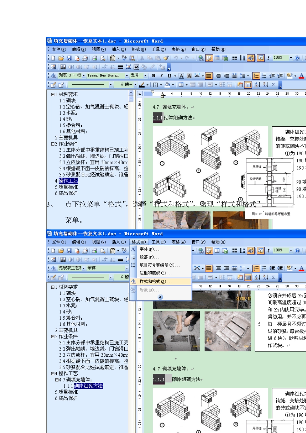306x433 pixels.
Task: Open line weight ½ 磅 dropdown, upper window
Action: [x=135, y=85]
